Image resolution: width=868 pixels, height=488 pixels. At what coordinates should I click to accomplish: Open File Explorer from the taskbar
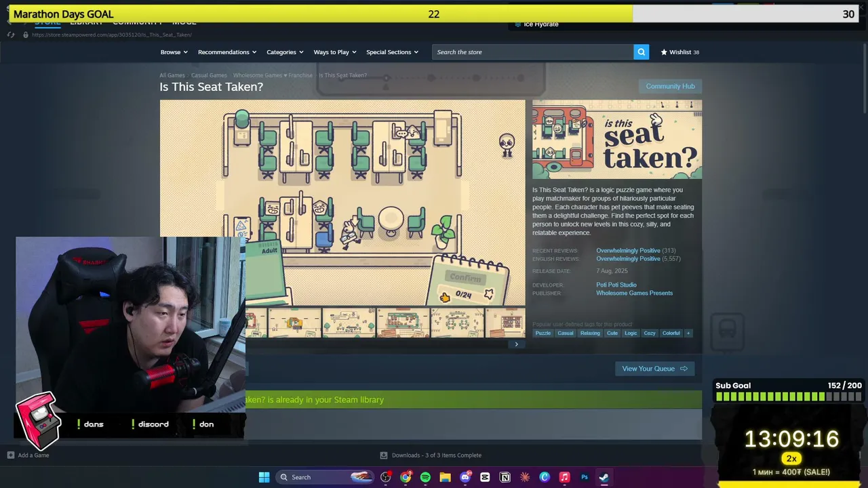[x=445, y=477]
